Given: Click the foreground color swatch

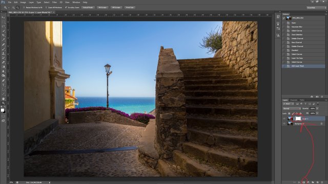Looking at the screenshot, I should (x=2, y=110).
